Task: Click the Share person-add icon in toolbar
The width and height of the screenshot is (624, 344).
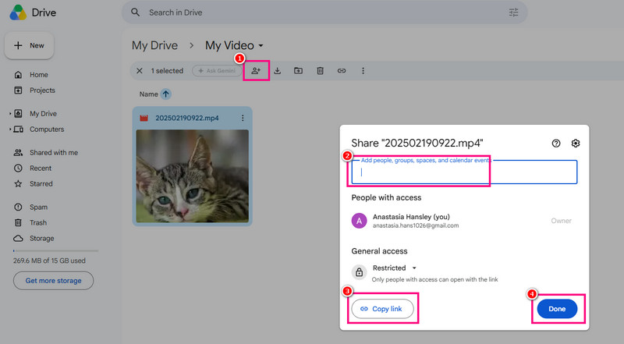Action: (x=256, y=71)
